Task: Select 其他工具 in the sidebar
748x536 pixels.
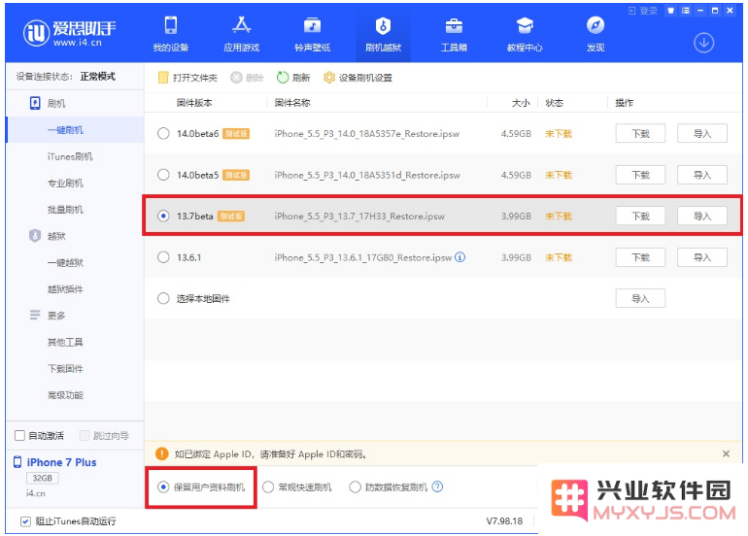Action: 65,343
